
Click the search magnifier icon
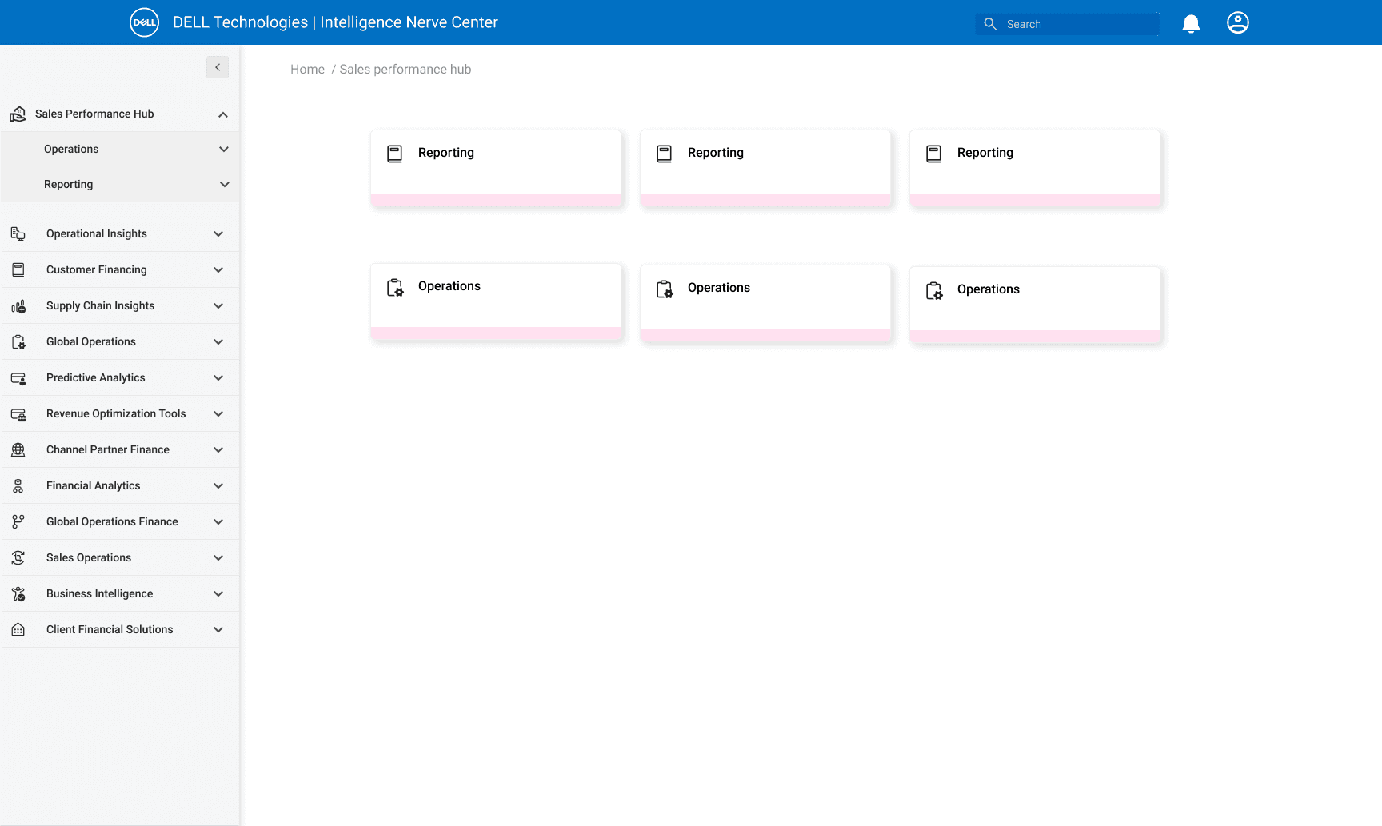pyautogui.click(x=990, y=24)
